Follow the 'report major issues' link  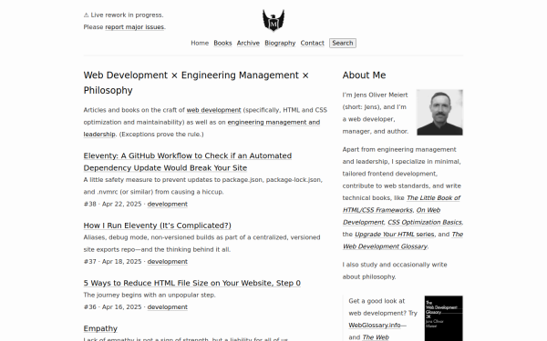135,27
